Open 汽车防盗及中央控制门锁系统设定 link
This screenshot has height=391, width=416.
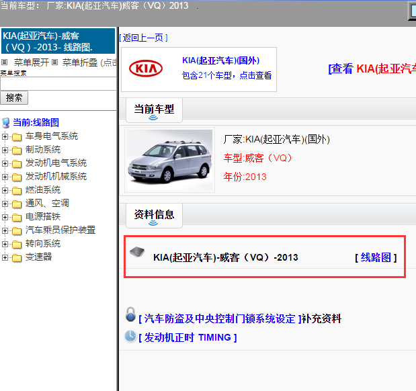220,319
